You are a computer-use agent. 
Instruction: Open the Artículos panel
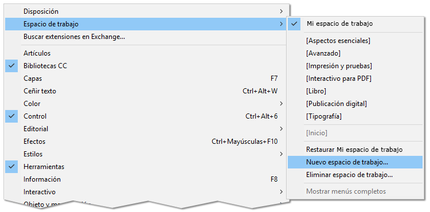click(x=146, y=53)
